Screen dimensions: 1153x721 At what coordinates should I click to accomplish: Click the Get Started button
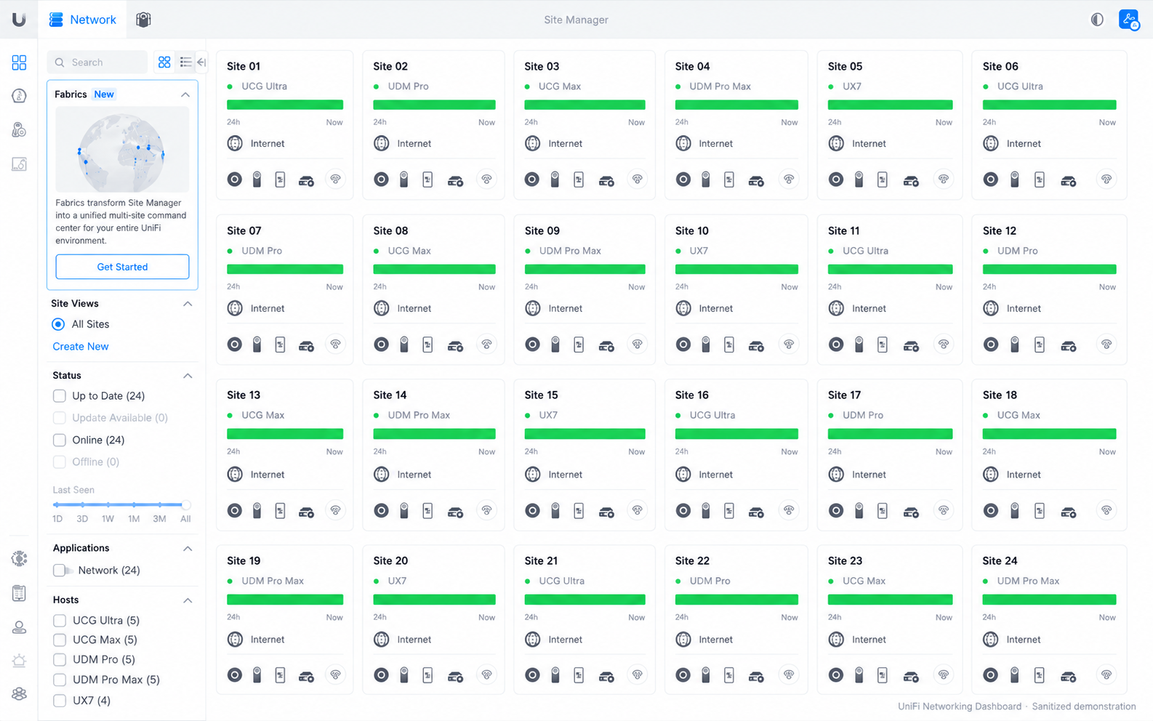[x=122, y=267]
